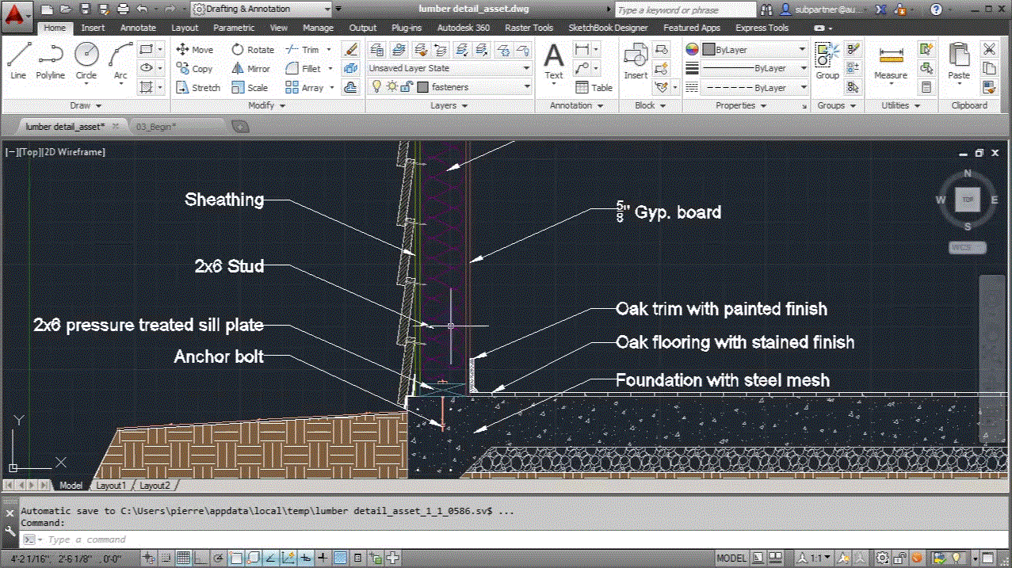Click the command line input field
Image resolution: width=1012 pixels, height=568 pixels.
(x=507, y=539)
